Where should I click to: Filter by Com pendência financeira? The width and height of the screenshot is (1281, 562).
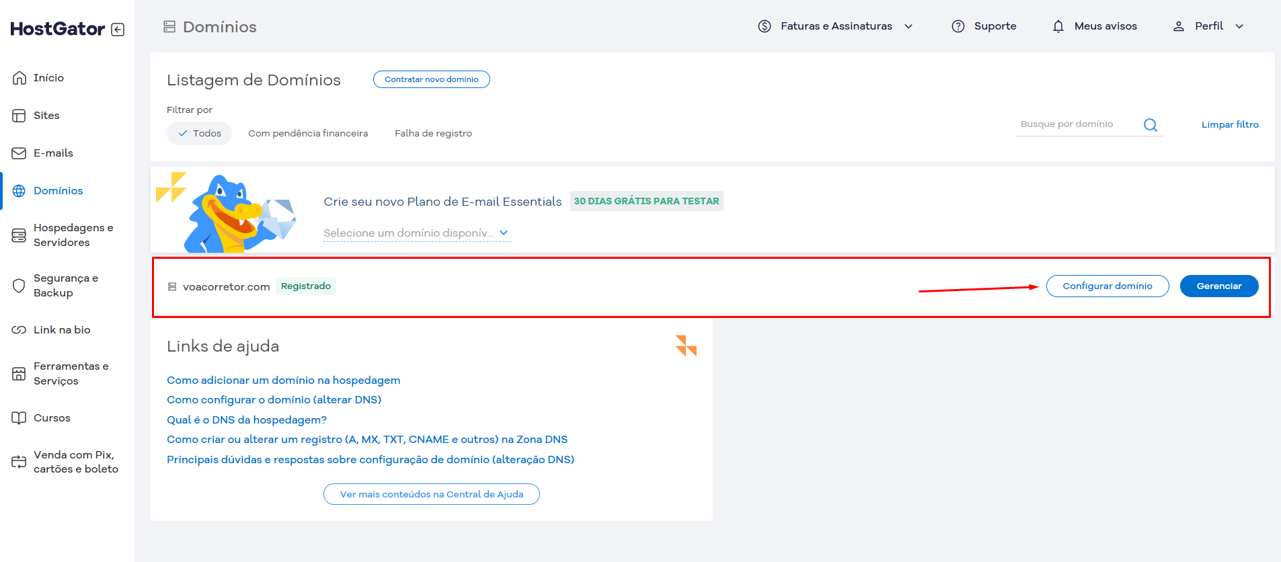[x=308, y=134]
